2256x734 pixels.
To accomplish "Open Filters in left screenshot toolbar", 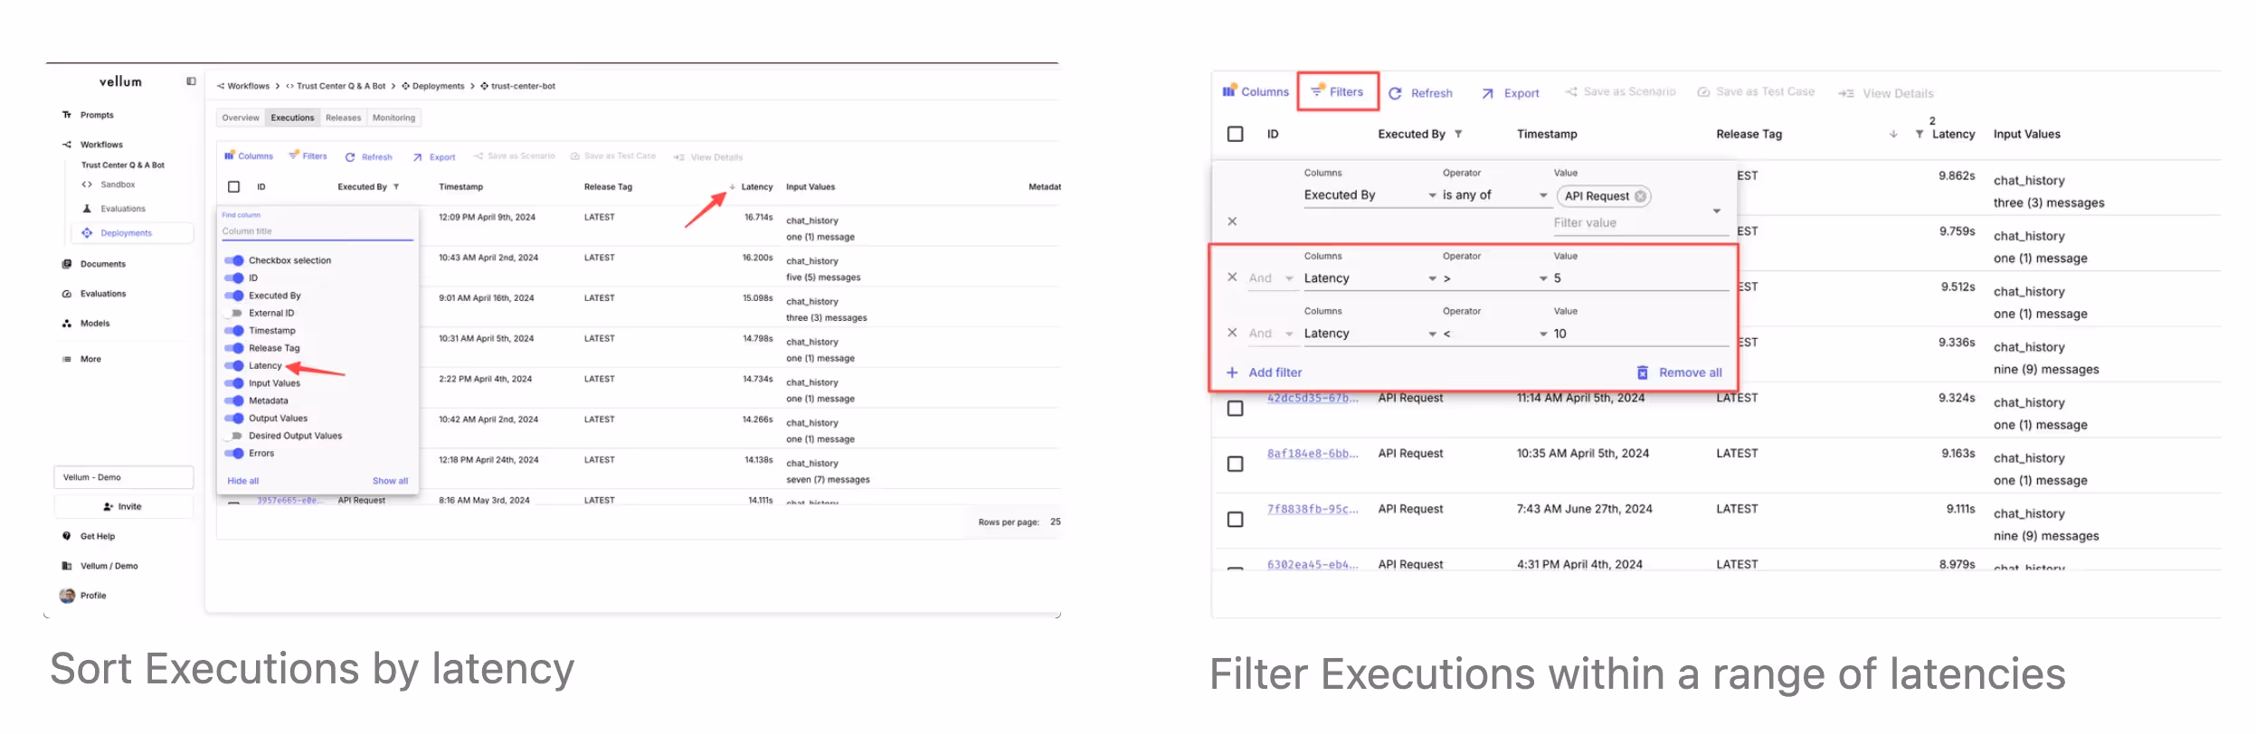I will coord(308,156).
